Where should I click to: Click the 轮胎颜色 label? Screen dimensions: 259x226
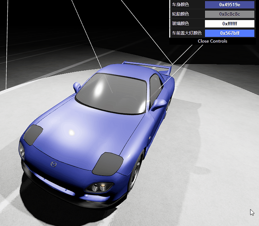pyautogui.click(x=180, y=14)
